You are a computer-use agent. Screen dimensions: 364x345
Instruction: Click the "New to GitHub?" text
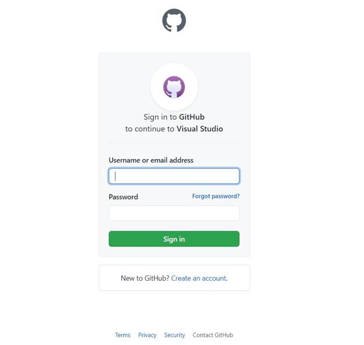[145, 278]
